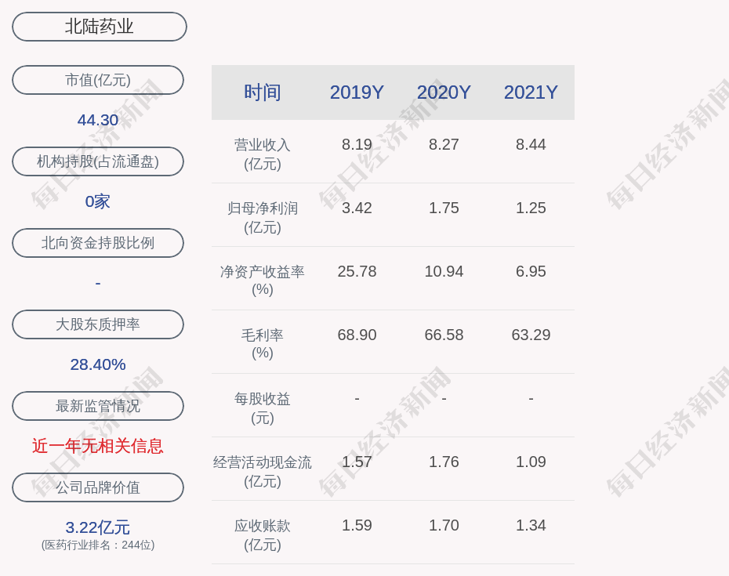Click 2021 cash flow value 1.09
This screenshot has width=729, height=576.
click(x=531, y=462)
